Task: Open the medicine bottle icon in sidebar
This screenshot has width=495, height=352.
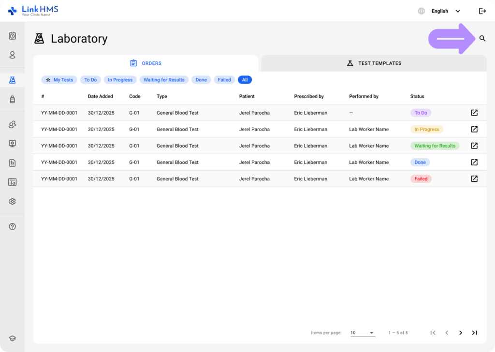Action: pos(13,100)
